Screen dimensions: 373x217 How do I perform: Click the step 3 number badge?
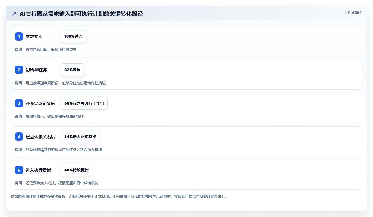(19, 103)
